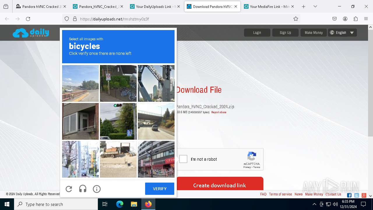Open Terms of service footer link

(x=280, y=194)
